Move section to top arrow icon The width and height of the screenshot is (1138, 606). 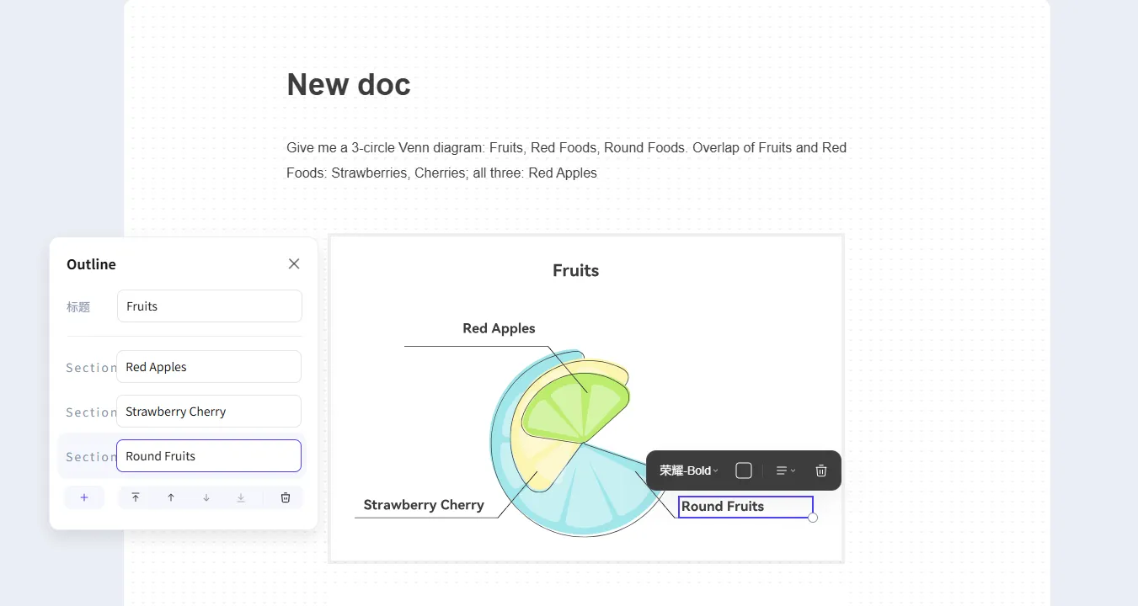136,497
